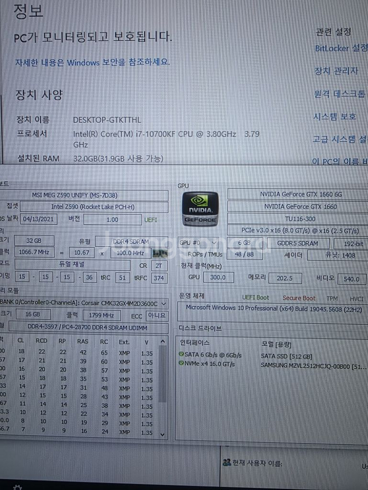Click the 2T command rate field

[159, 266]
